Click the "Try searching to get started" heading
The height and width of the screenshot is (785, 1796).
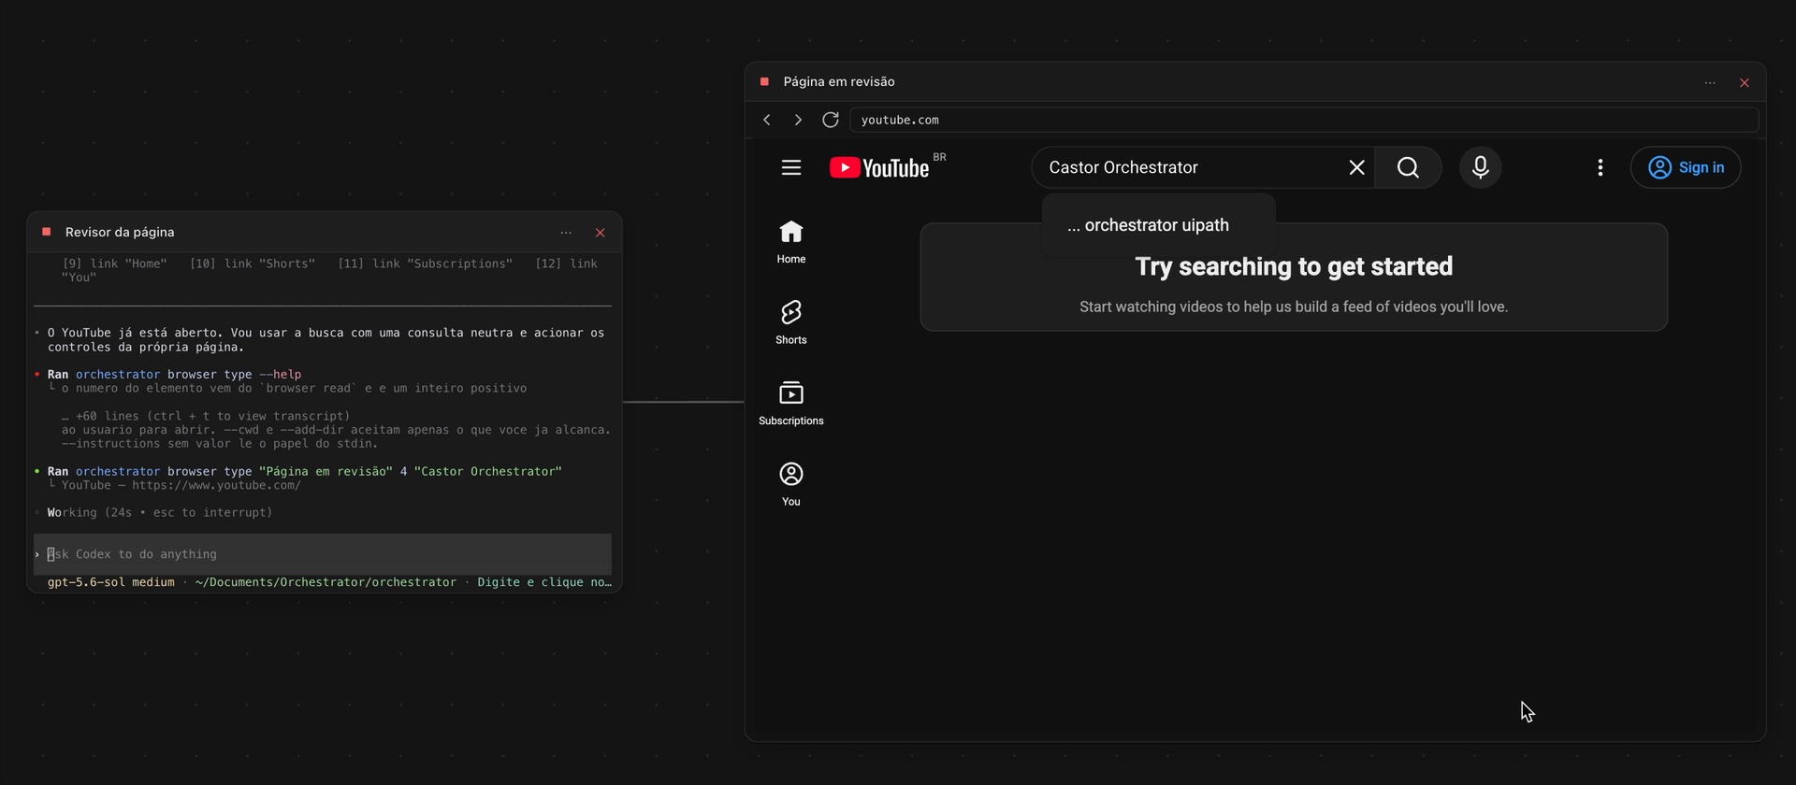point(1294,266)
